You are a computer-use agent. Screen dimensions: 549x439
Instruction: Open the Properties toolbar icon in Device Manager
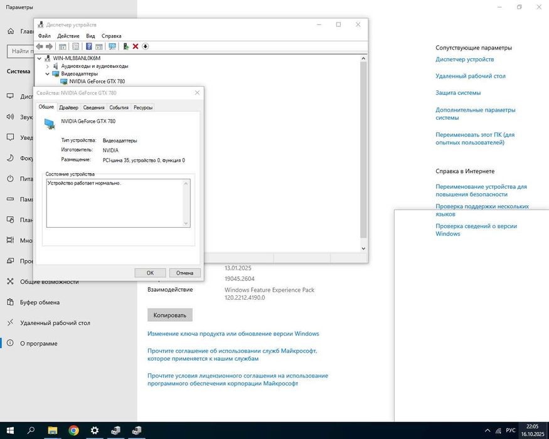[75, 46]
